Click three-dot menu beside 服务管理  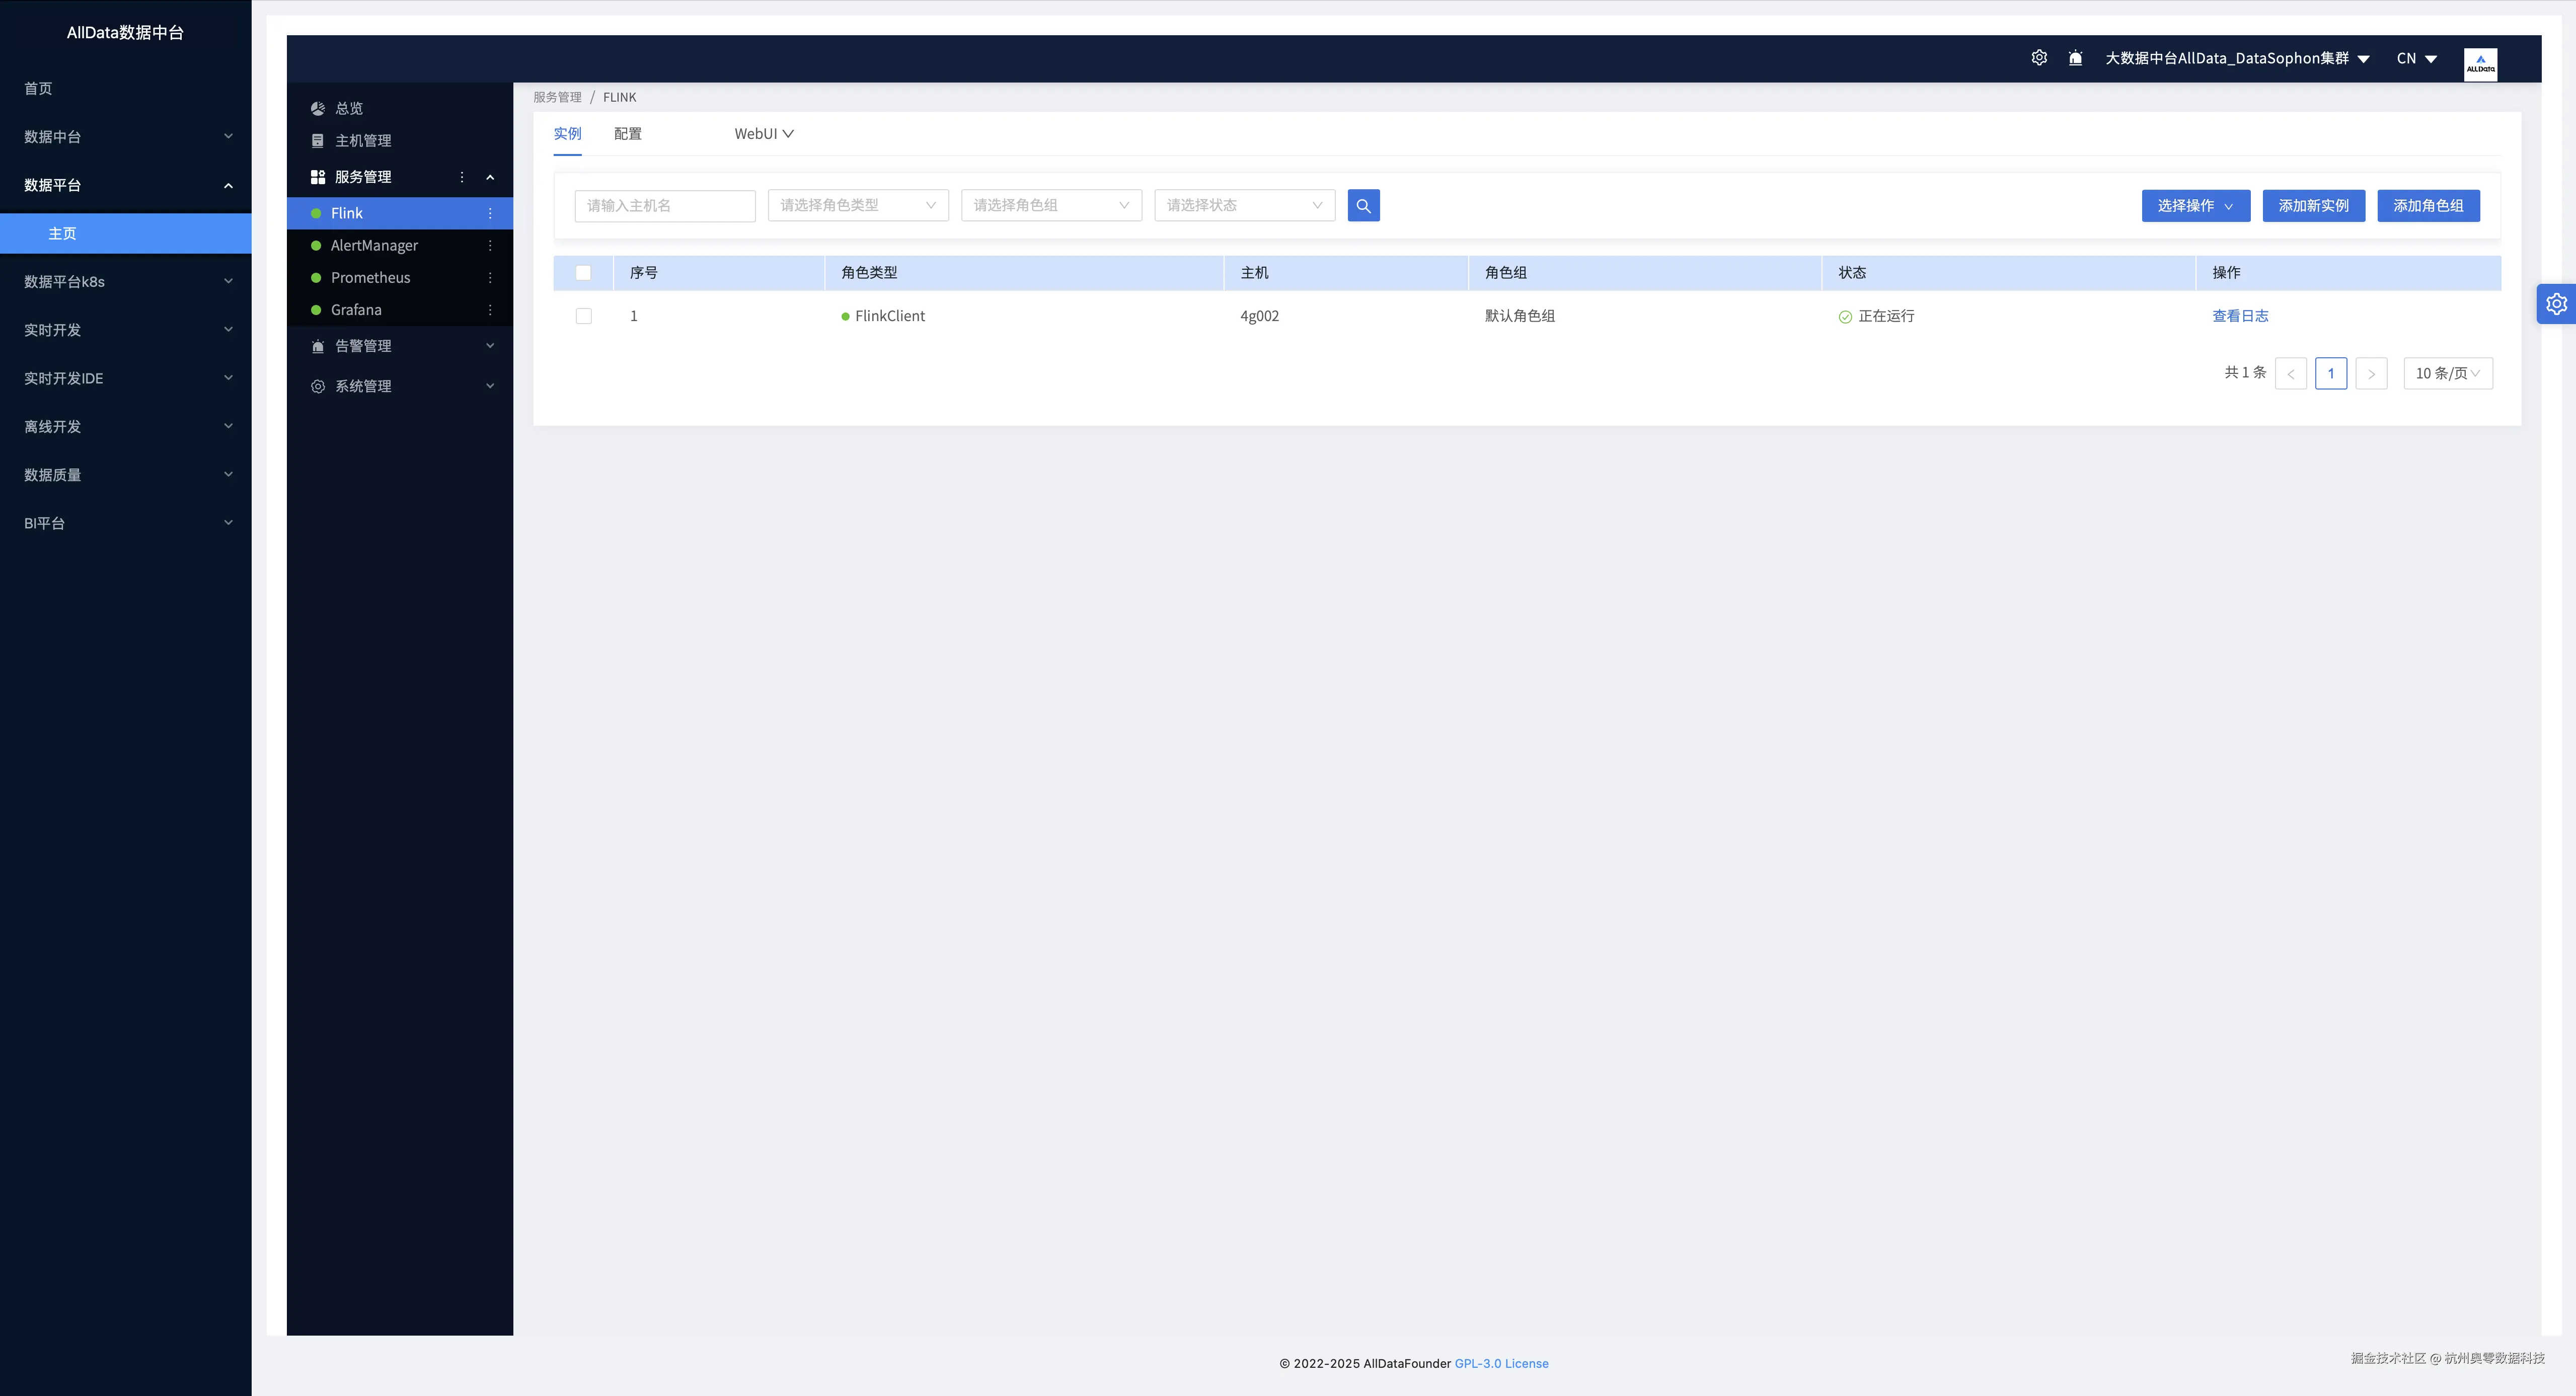pos(462,177)
